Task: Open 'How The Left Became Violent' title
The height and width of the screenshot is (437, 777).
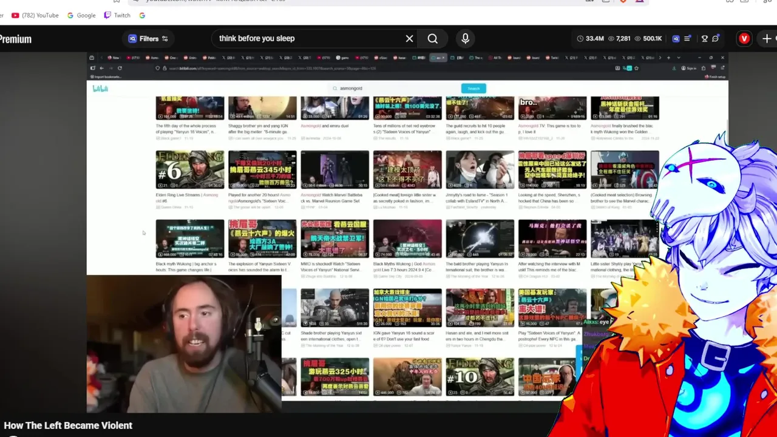Action: point(68,425)
